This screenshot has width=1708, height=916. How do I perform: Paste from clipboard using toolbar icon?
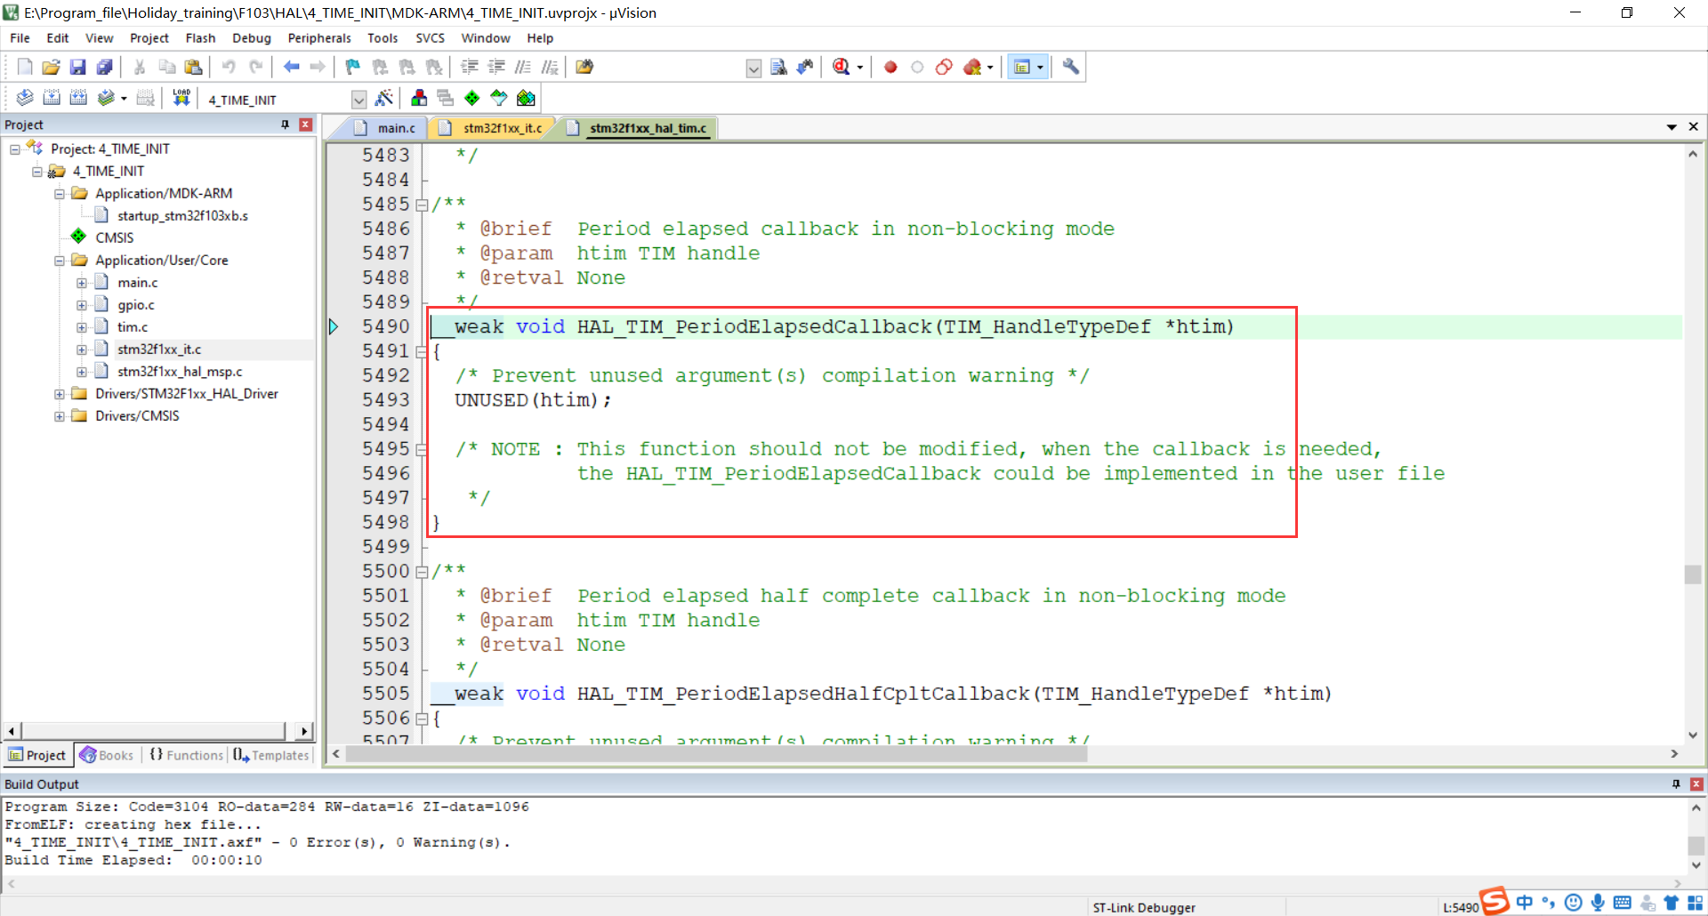(x=193, y=67)
